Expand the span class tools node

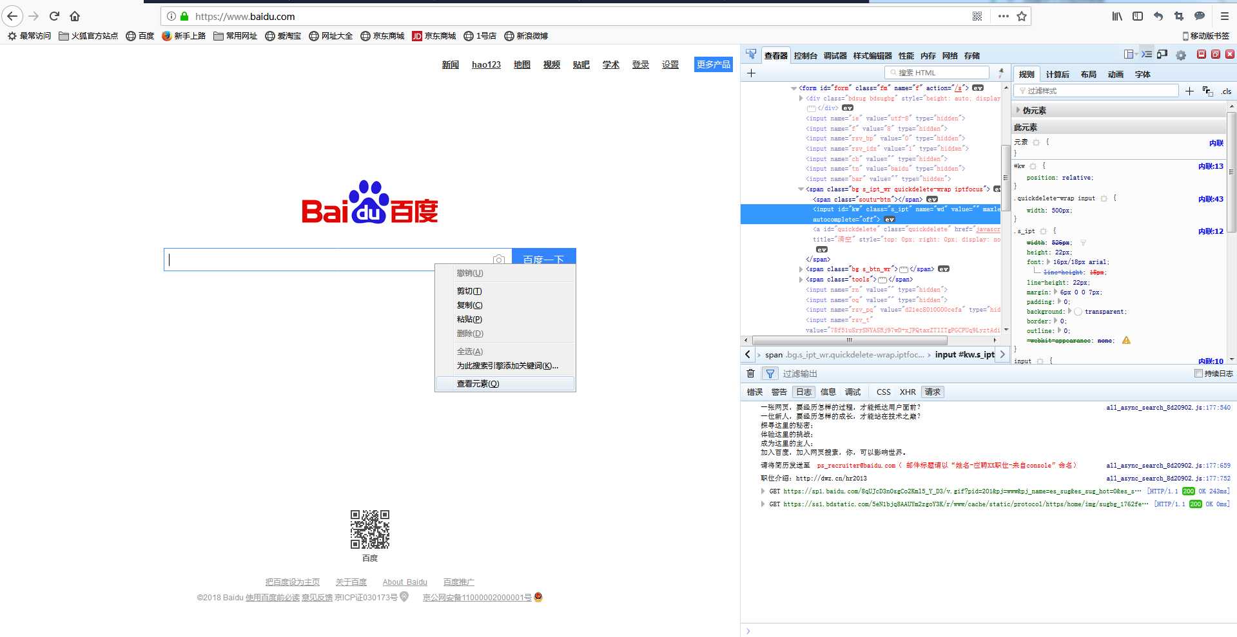point(801,280)
